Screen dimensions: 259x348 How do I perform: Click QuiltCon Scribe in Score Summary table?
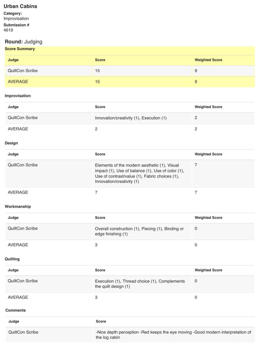(23, 71)
